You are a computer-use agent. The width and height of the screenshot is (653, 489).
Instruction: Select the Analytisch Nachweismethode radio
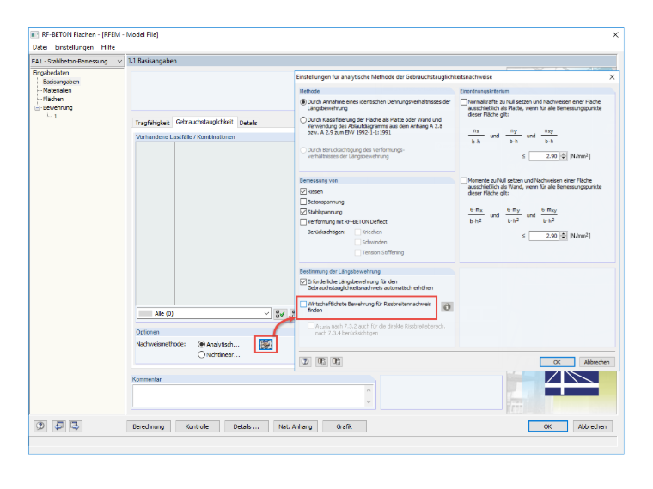202,344
